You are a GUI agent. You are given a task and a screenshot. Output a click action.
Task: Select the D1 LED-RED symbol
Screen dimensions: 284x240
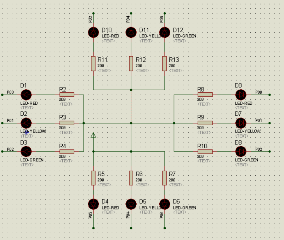[27, 95]
